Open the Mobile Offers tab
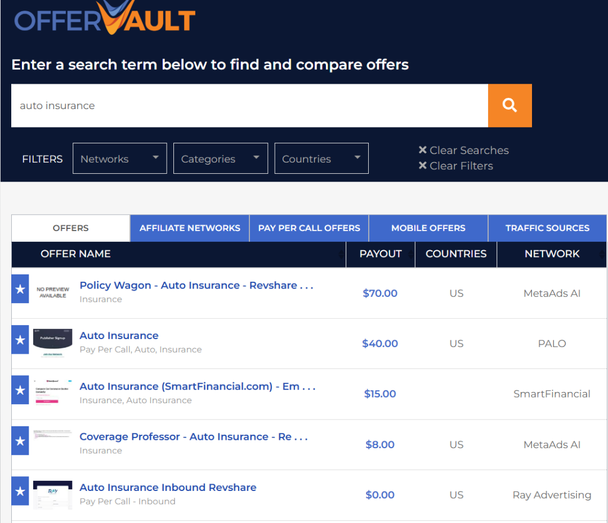 tap(428, 228)
